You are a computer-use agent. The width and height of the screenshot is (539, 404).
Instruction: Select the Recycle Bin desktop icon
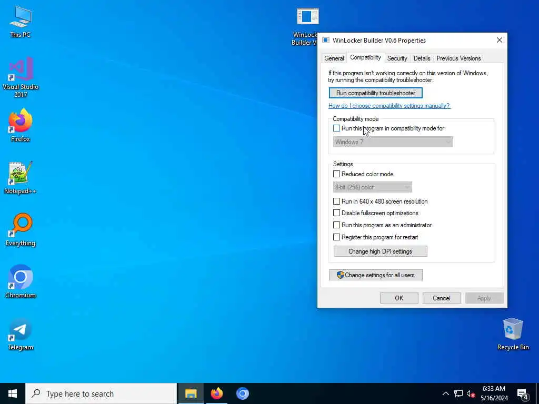tap(513, 334)
